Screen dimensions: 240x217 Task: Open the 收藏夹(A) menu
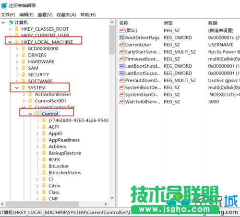click(x=66, y=15)
